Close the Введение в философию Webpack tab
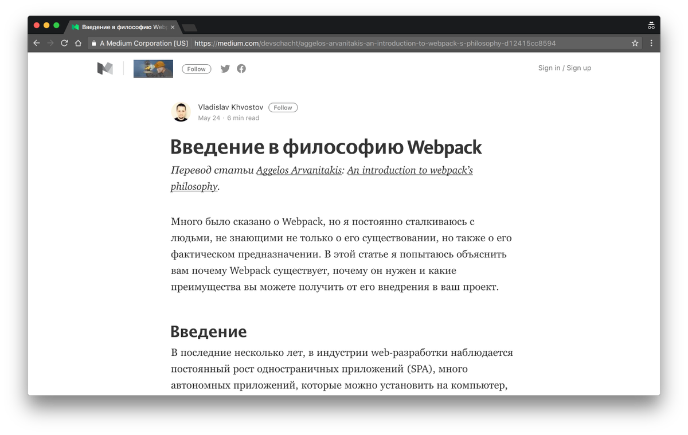Viewport: 688px width, 435px height. pos(173,27)
